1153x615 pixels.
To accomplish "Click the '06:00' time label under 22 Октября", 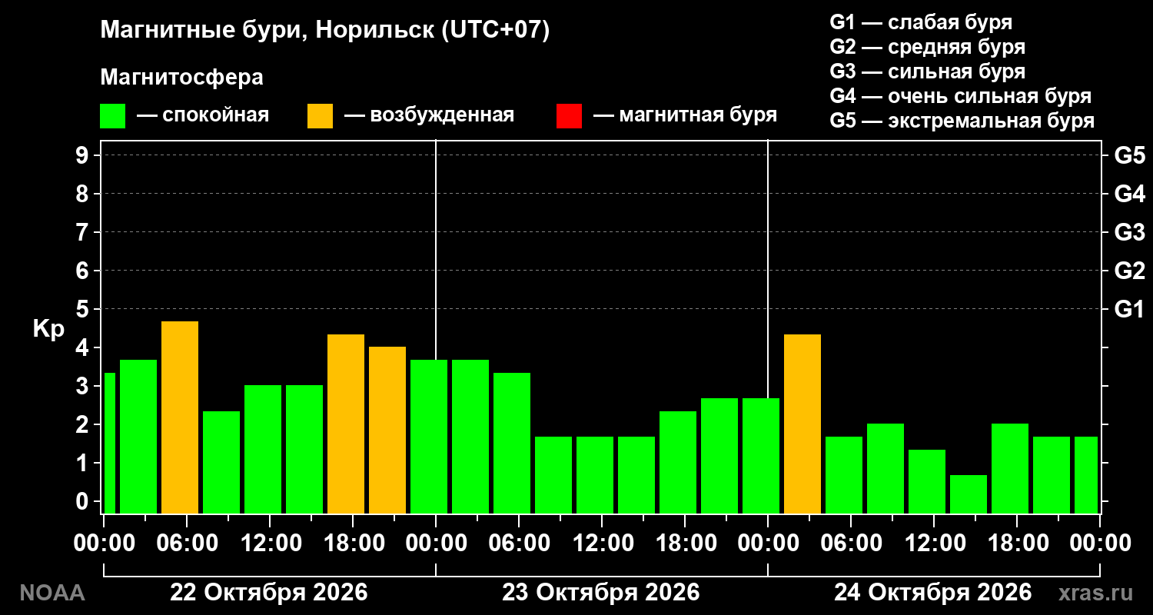I will click(x=187, y=543).
